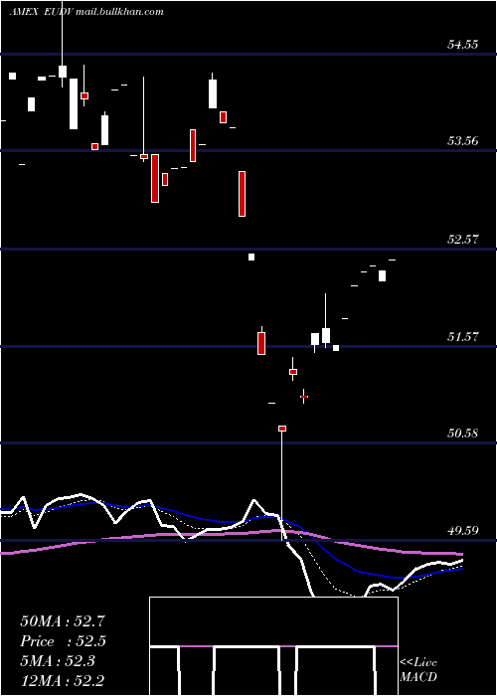Click the 54.55 price level label

(462, 45)
